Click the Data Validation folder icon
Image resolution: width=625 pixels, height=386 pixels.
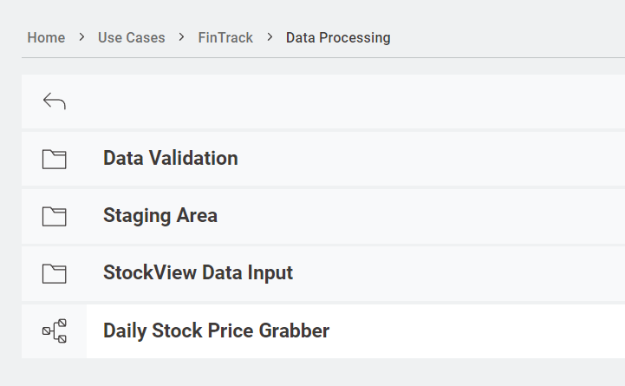54,159
